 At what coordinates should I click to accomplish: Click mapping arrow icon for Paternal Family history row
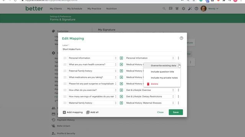pos(121,71)
